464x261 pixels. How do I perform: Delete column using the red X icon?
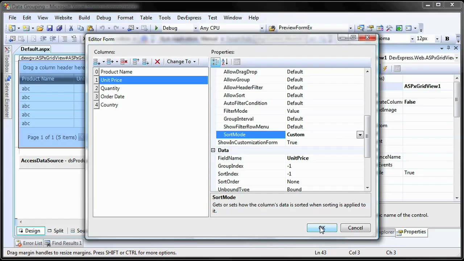click(157, 62)
